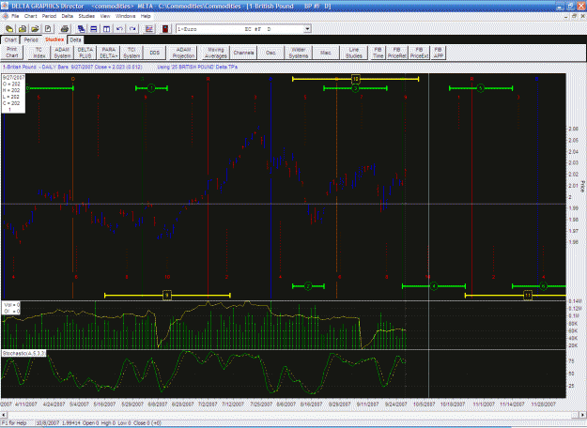587x428 pixels.
Task: Open the Delta menu
Action: pyautogui.click(x=67, y=16)
